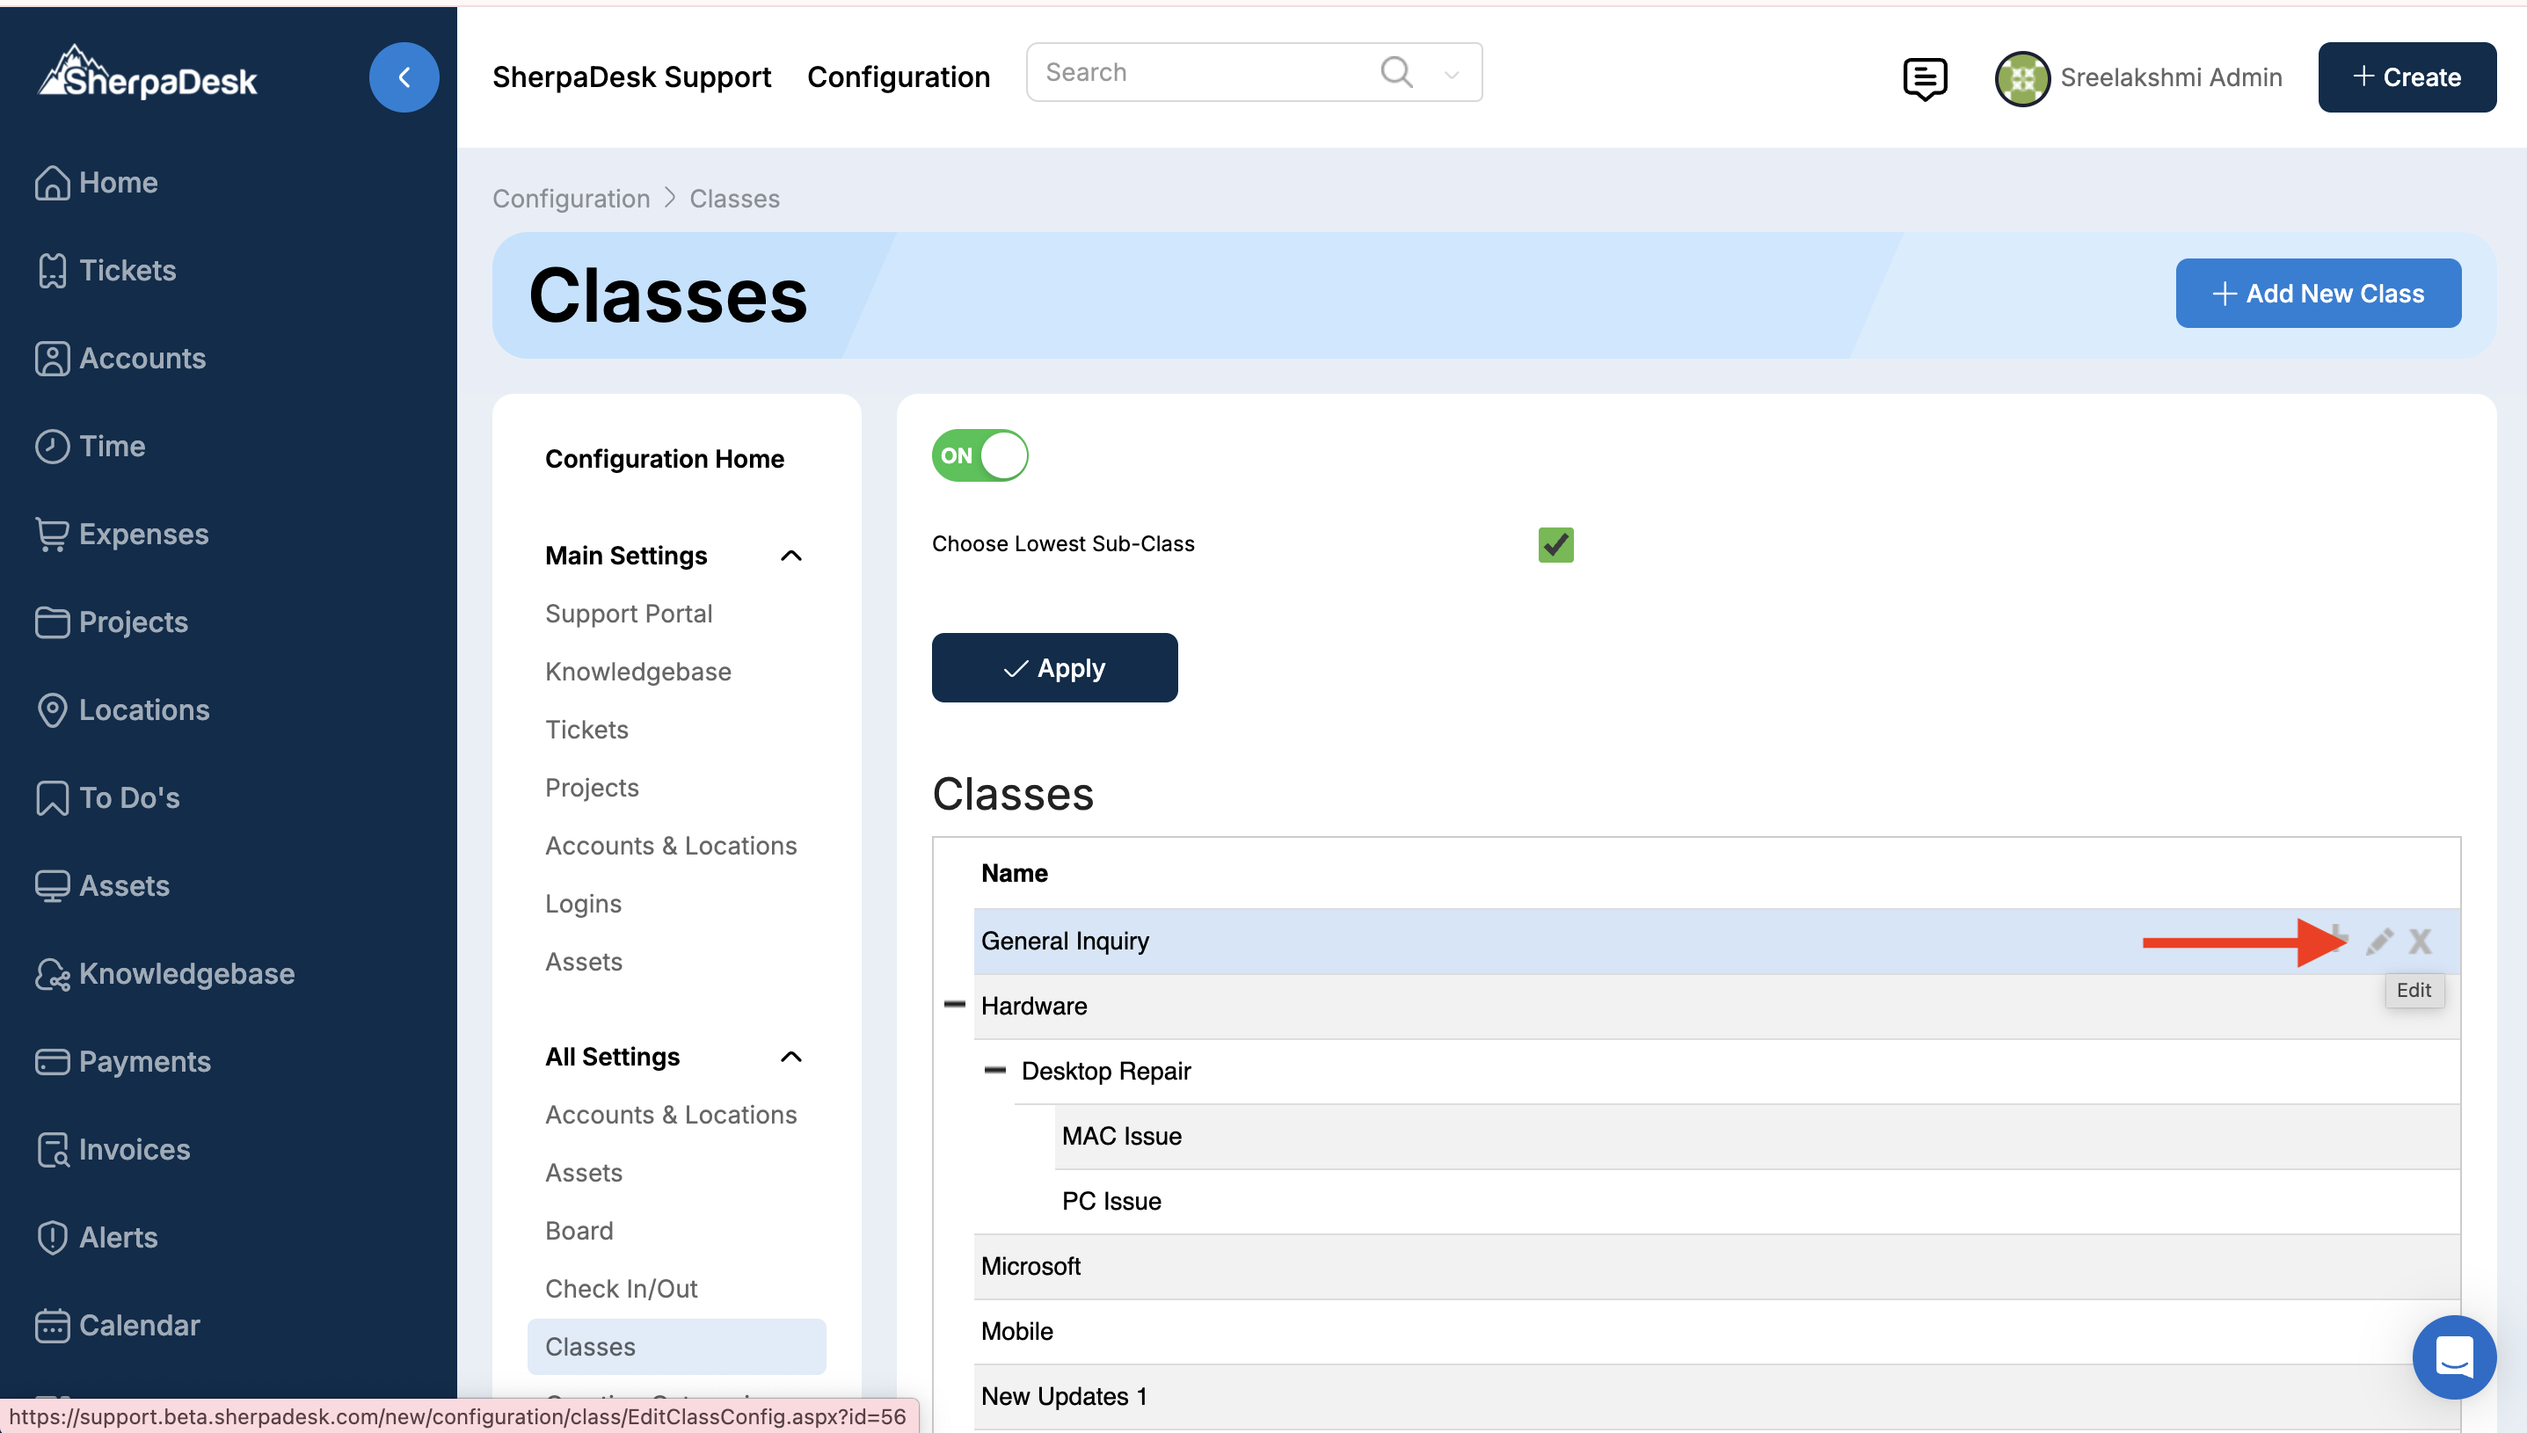Viewport: 2527px width, 1433px height.
Task: Open Tickets in the left sidebar
Action: point(127,270)
